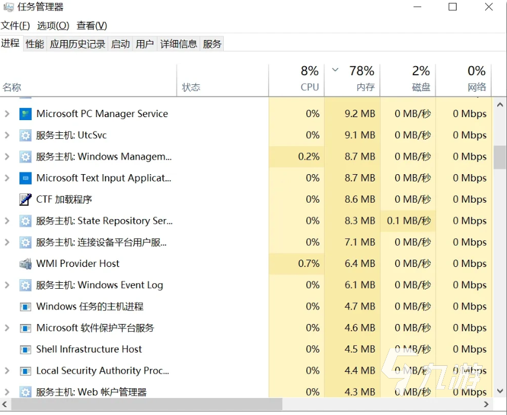Sort processes by the CPU column

pyautogui.click(x=303, y=79)
